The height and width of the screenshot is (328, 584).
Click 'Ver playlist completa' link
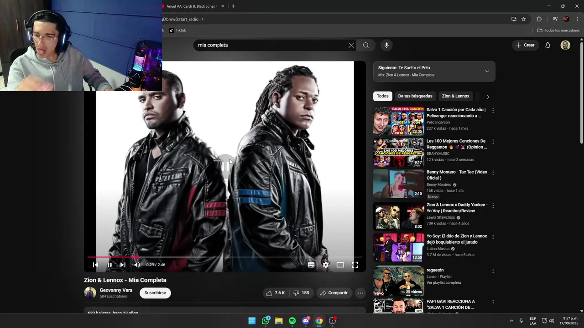point(443,283)
